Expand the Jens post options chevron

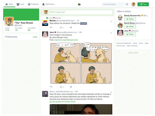(111, 33)
